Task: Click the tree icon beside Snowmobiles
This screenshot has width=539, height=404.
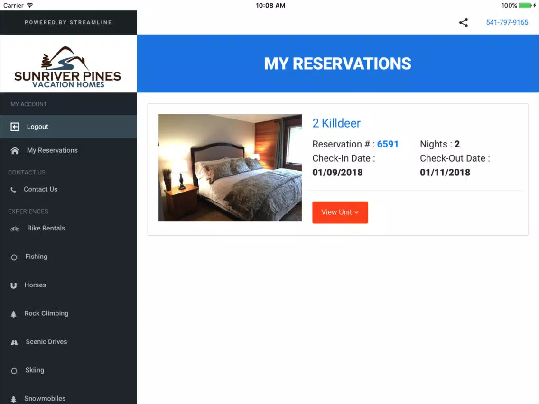Action: [13, 399]
